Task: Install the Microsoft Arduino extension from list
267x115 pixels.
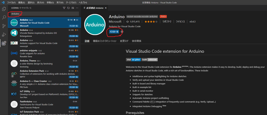Action: coord(74,26)
